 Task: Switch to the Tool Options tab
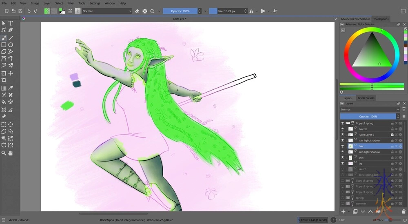381,19
